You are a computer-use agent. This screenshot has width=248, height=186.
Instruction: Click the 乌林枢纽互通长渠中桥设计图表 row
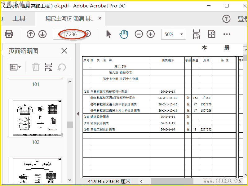[159, 104]
